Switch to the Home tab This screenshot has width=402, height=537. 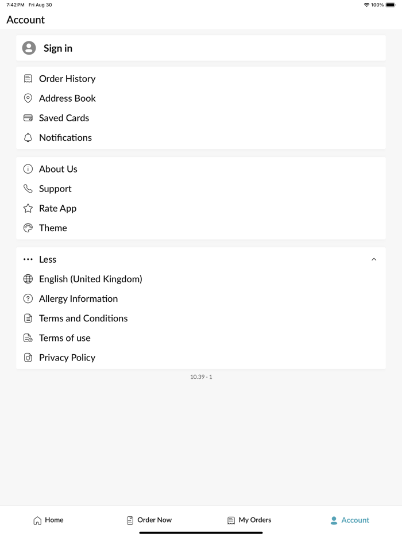point(48,520)
